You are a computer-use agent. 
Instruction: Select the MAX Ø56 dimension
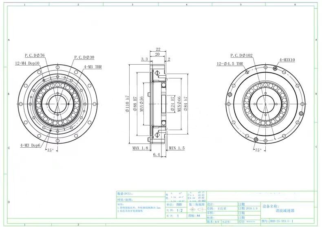pos(142,103)
